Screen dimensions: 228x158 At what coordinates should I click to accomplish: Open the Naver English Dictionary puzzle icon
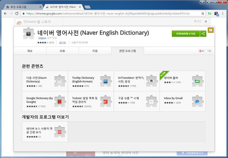pyautogui.click(x=29, y=33)
